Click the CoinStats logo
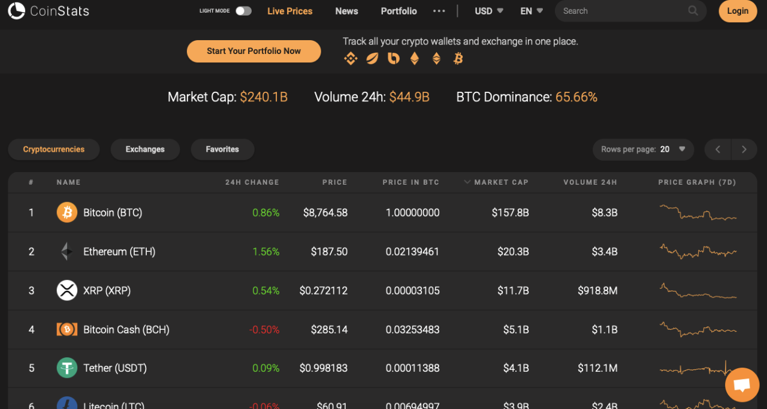Screen dimensions: 767x409 click(x=48, y=11)
